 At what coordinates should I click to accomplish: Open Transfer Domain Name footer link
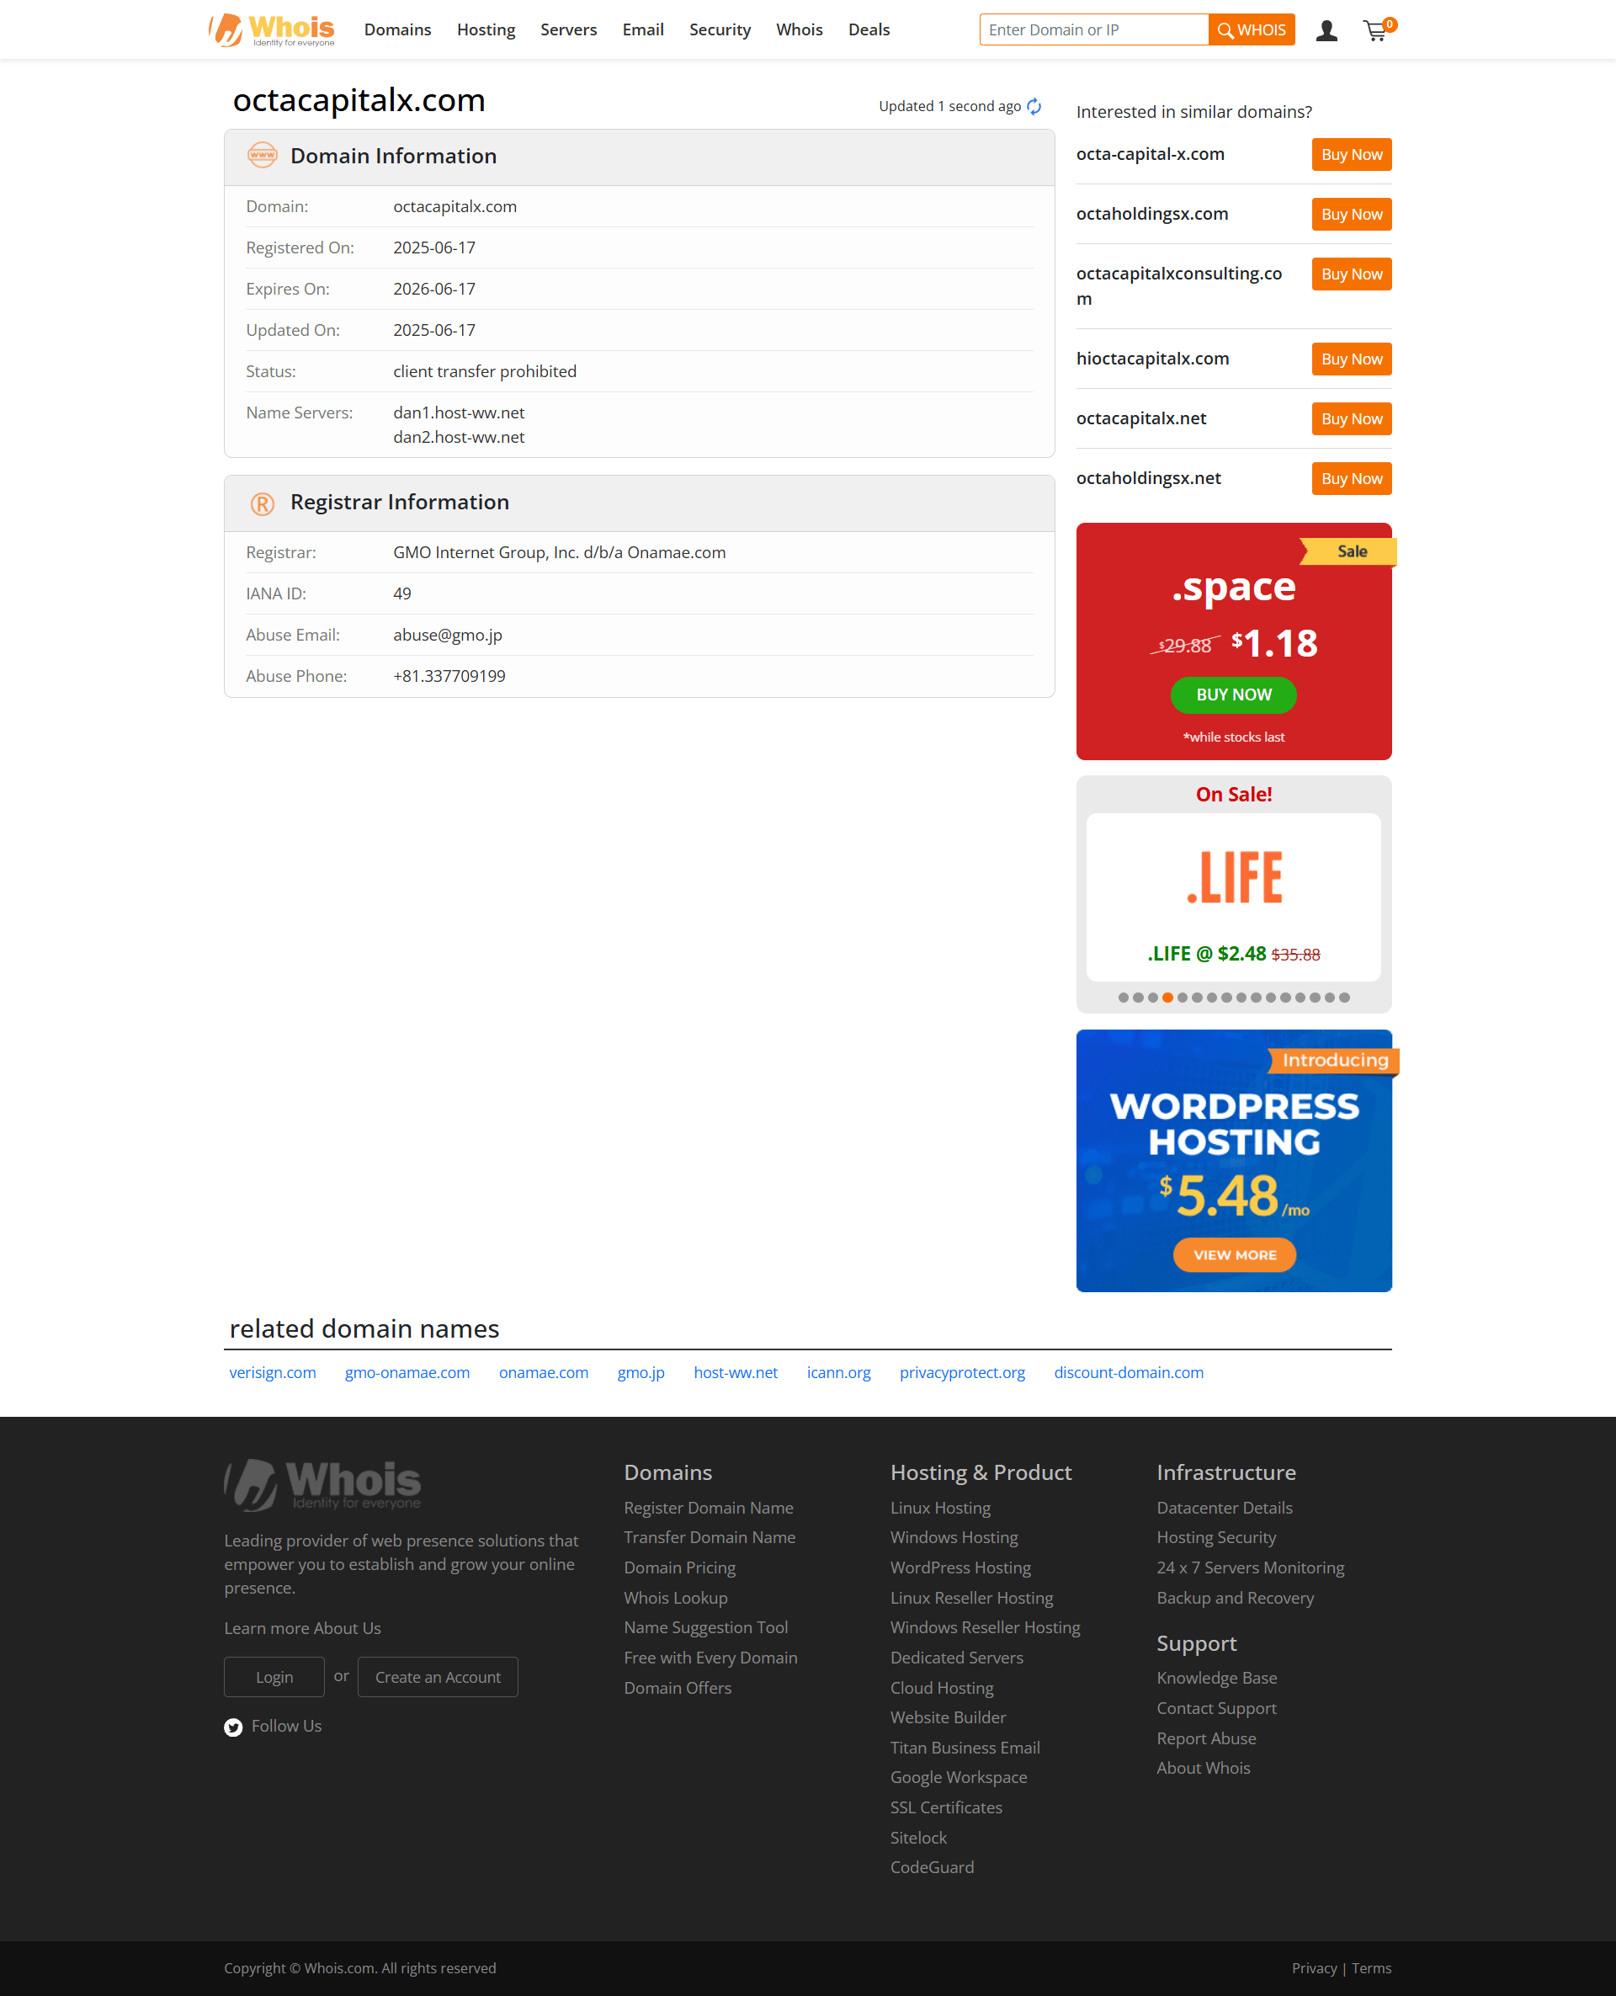pos(710,1538)
